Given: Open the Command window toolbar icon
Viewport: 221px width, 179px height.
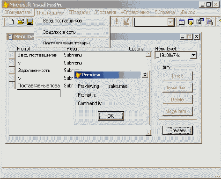Looking at the screenshot, I should click(x=182, y=22).
